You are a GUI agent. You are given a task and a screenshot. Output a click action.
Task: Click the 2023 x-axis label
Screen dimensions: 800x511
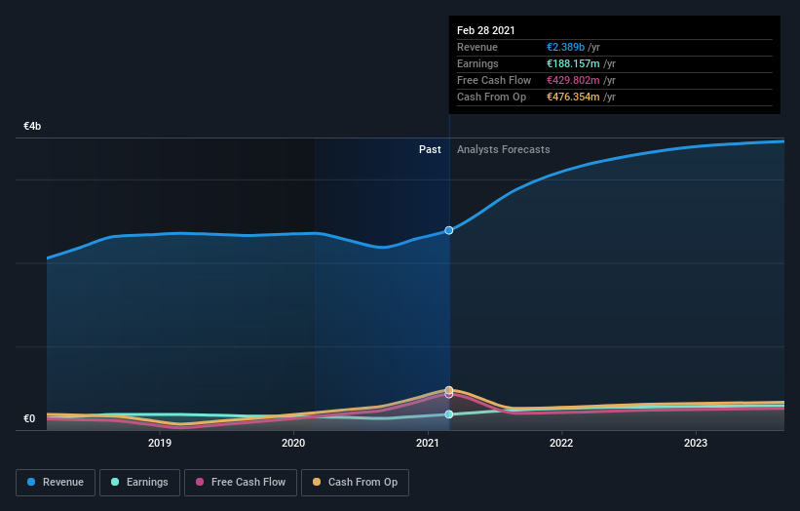696,443
